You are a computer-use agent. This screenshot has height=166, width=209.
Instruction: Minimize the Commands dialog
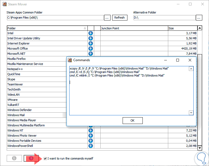pyautogui.click(x=166, y=60)
